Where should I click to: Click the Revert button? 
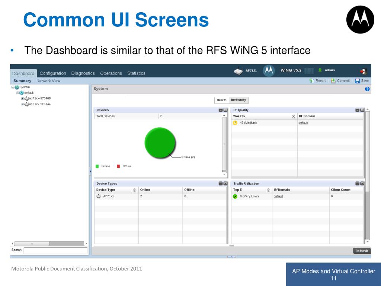[x=317, y=81]
